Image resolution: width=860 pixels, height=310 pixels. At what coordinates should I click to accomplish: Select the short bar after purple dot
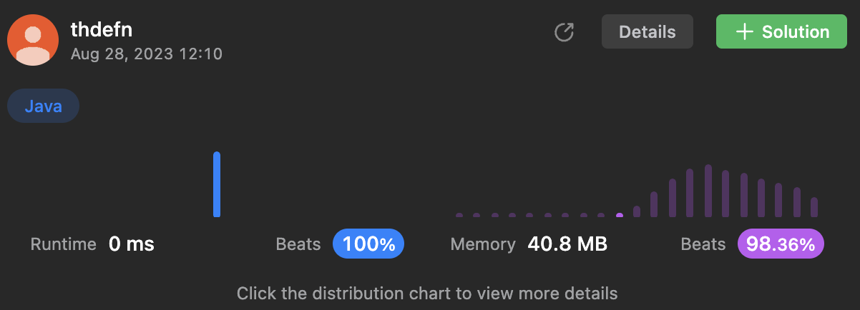pos(637,211)
